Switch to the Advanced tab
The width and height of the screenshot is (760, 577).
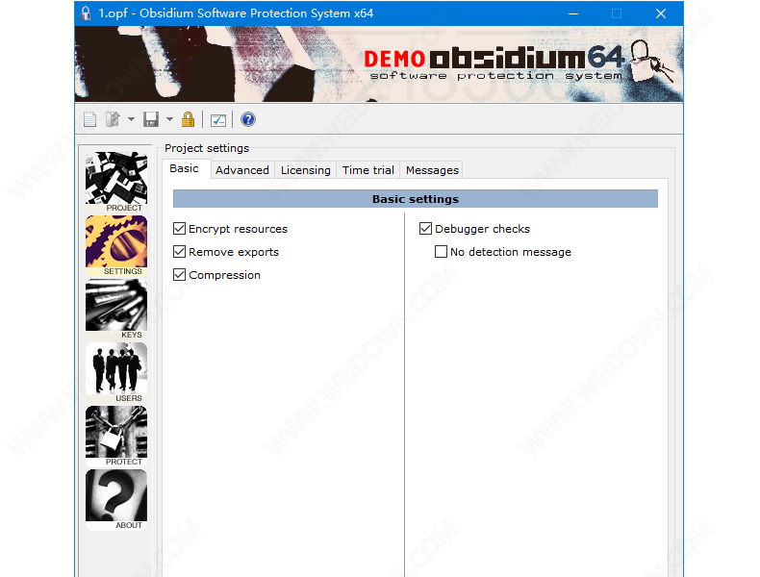click(x=242, y=170)
